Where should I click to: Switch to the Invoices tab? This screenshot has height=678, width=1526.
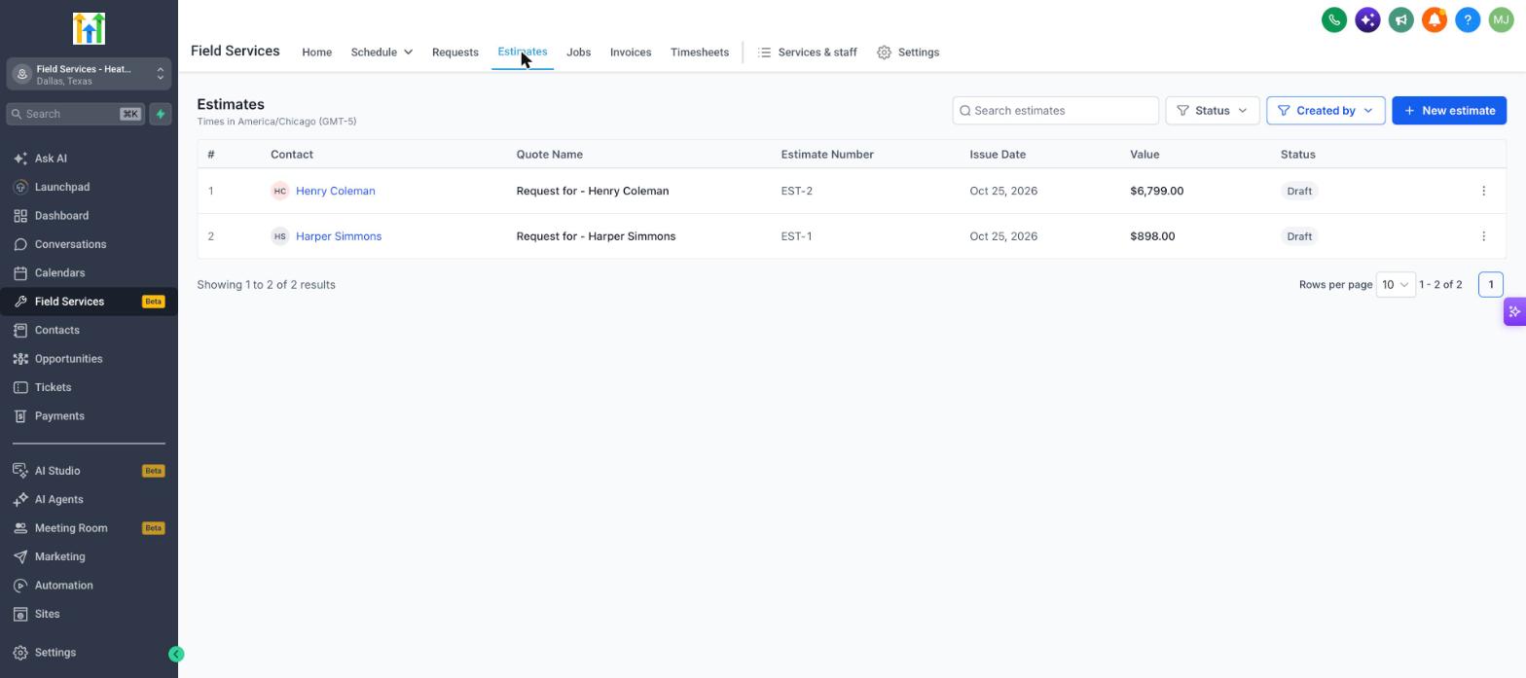[x=631, y=53]
